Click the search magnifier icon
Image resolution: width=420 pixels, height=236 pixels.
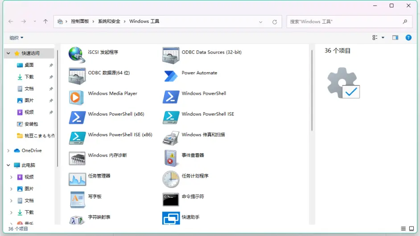coord(405,22)
